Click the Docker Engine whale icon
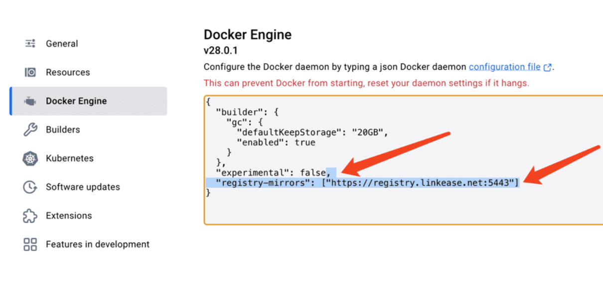The image size is (603, 283). (x=30, y=101)
